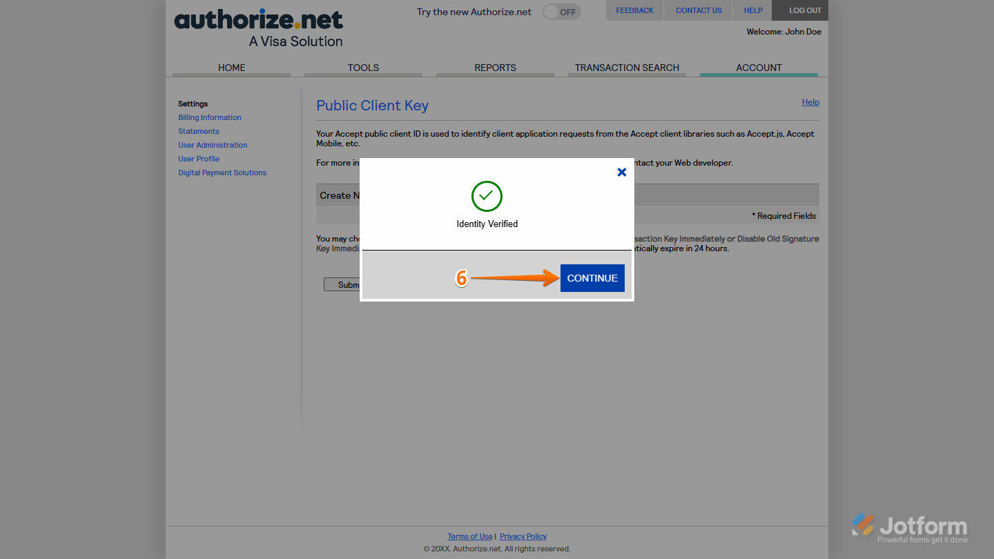This screenshot has width=994, height=559.
Task: View the Digital Payment Solutions page
Action: pyautogui.click(x=222, y=173)
